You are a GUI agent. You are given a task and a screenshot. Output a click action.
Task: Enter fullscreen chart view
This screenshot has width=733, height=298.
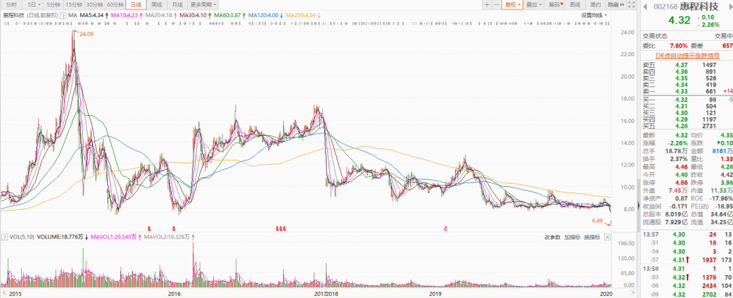click(632, 5)
